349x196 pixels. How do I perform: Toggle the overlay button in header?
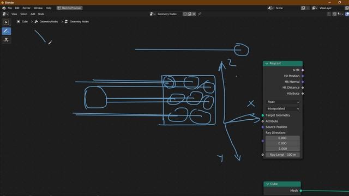347,14
